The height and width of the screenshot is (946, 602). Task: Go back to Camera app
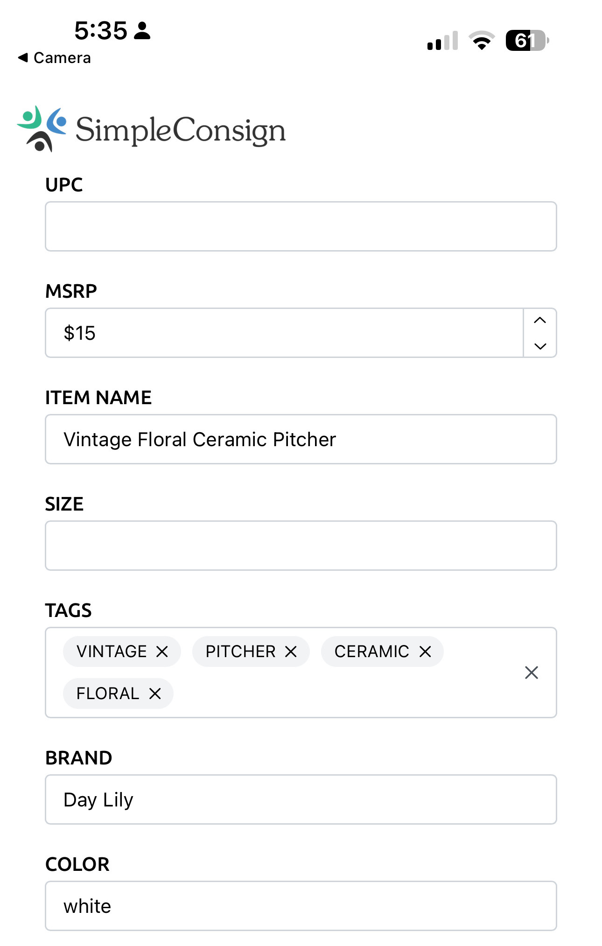click(x=55, y=58)
